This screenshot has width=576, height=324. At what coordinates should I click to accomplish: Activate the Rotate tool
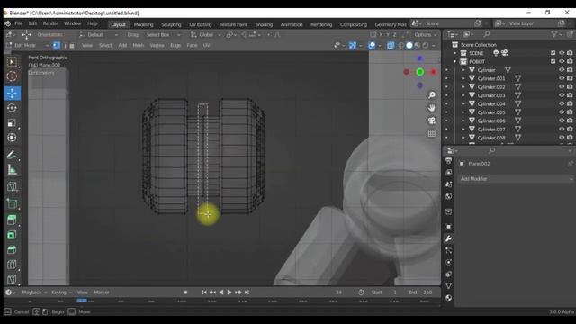click(x=12, y=108)
